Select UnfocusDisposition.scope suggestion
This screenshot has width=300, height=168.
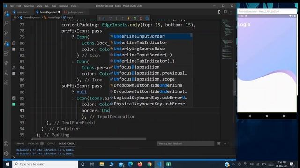coord(151,79)
